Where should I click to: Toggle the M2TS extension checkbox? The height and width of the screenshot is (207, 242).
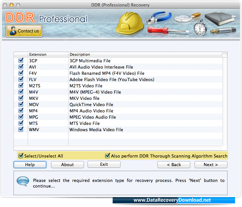[x=21, y=85]
